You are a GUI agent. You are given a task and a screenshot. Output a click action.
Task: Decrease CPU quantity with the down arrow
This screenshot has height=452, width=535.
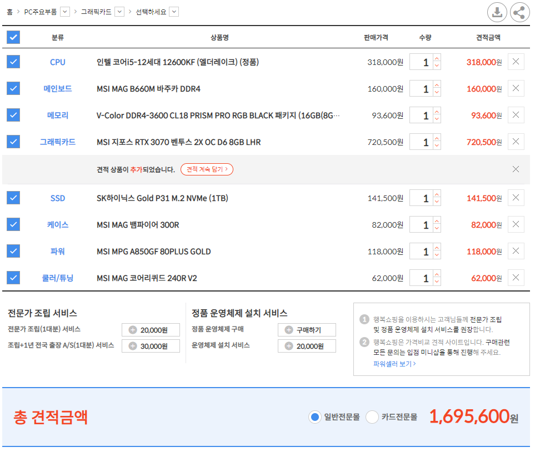[x=437, y=66]
